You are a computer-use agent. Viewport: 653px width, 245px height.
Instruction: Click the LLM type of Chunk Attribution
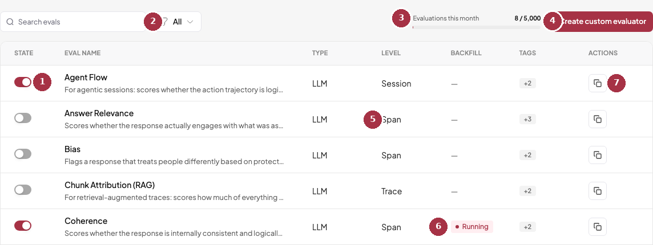320,191
